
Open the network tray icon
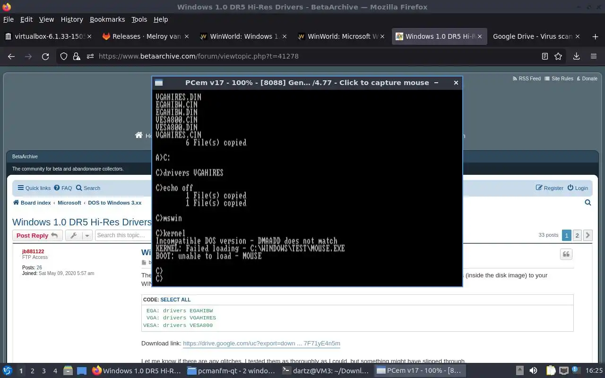tap(564, 371)
